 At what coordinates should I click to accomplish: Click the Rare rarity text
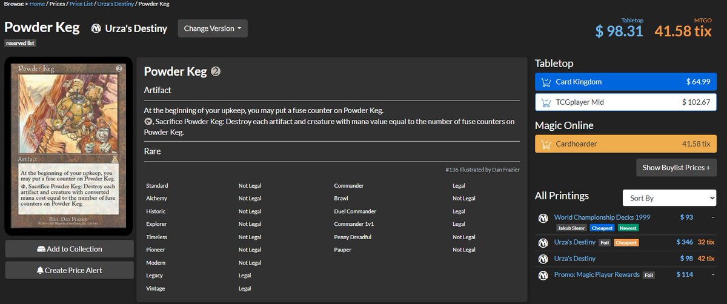coord(152,151)
